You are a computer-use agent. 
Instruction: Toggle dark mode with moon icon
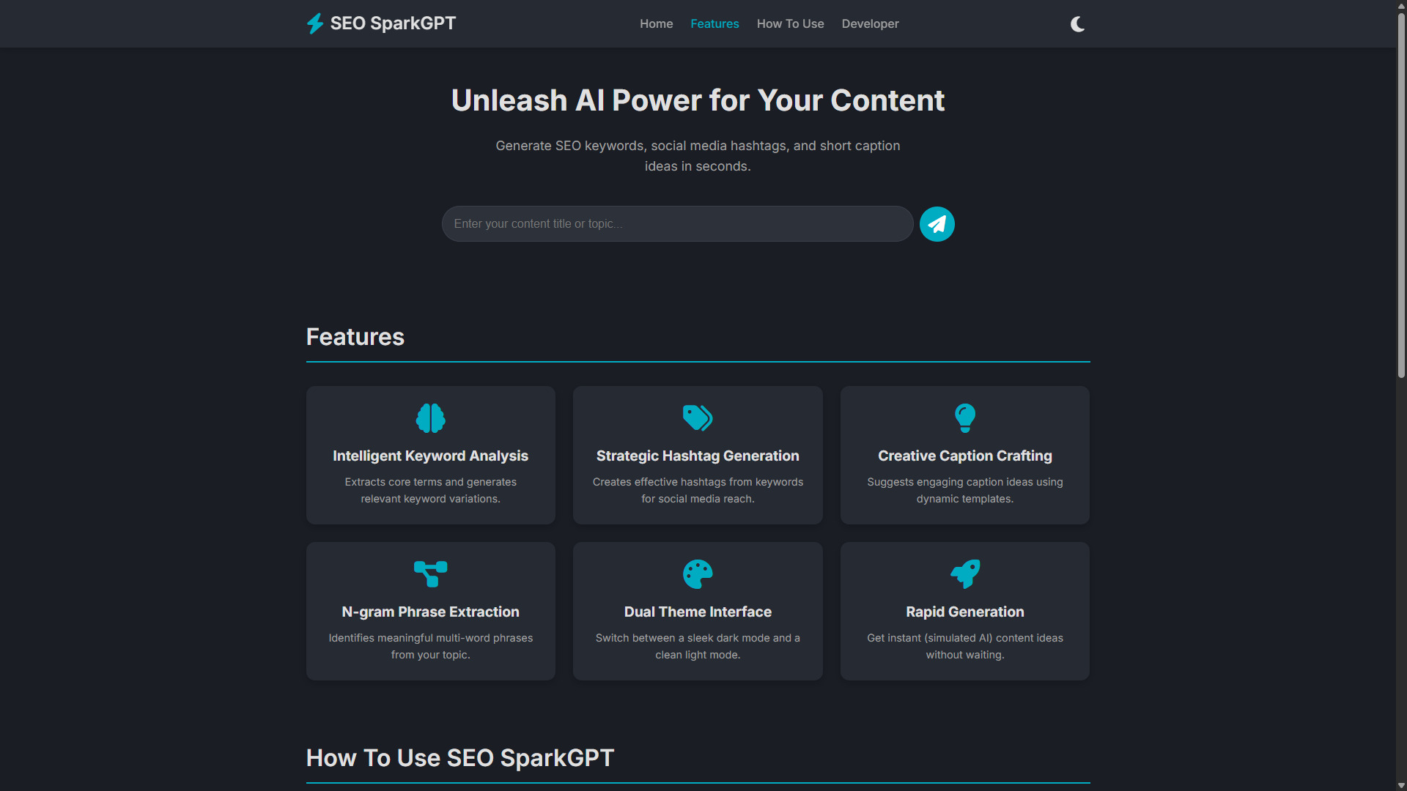pos(1077,24)
